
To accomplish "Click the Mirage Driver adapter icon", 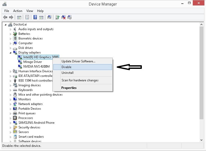I will (20, 62).
